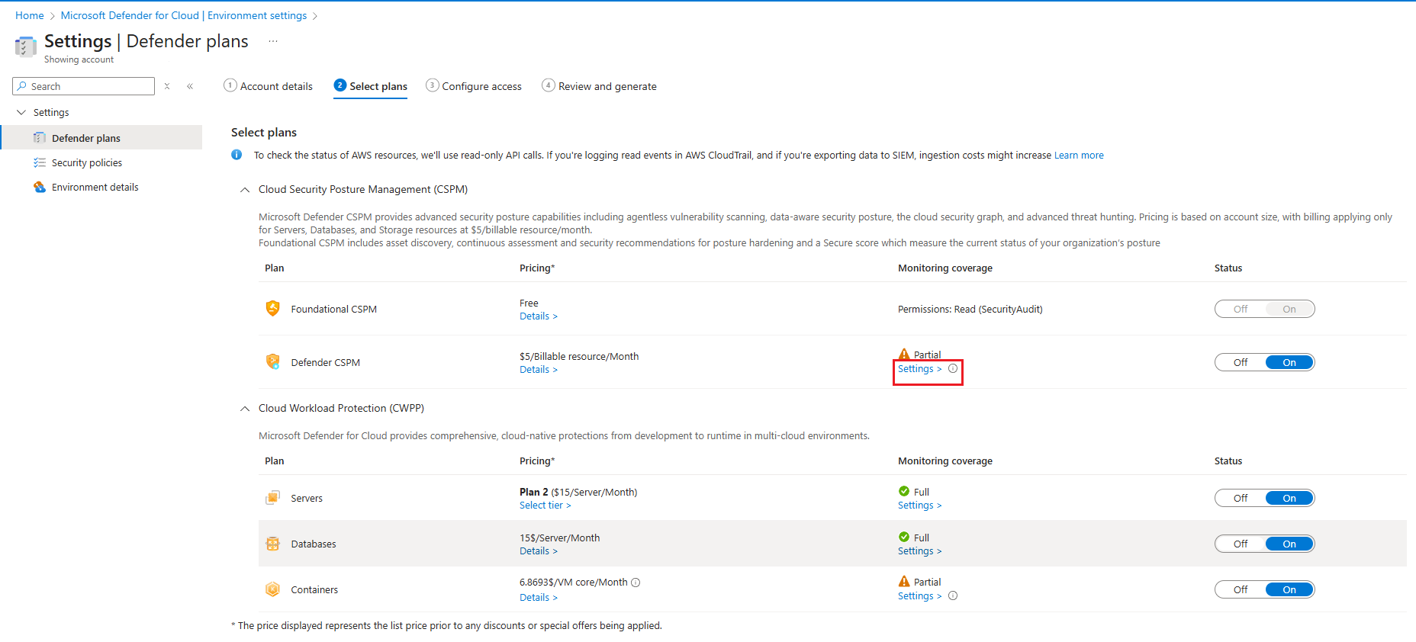Select the Select plans step
The height and width of the screenshot is (642, 1416).
pos(371,86)
